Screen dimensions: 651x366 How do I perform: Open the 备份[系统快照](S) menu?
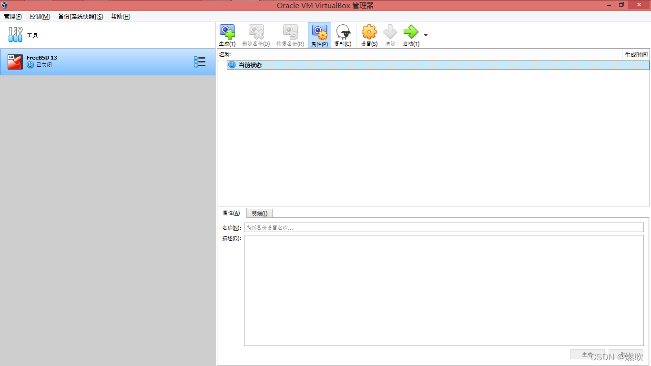click(x=81, y=17)
